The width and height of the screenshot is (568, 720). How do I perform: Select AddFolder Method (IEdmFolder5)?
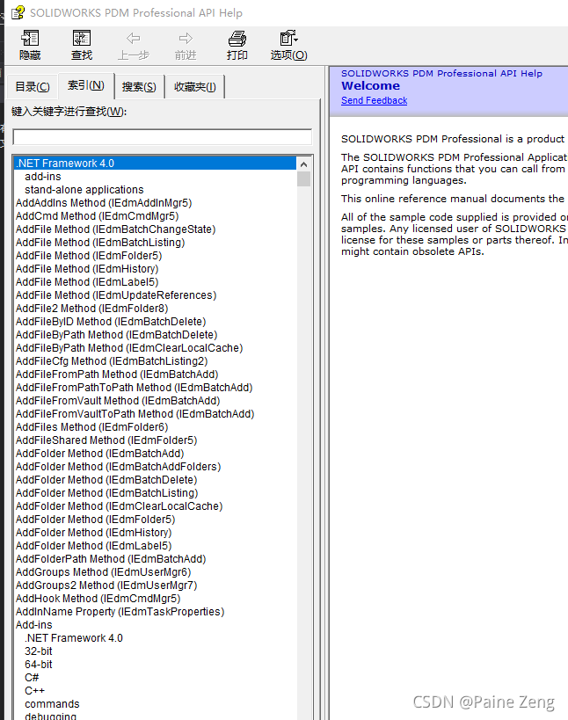point(96,520)
